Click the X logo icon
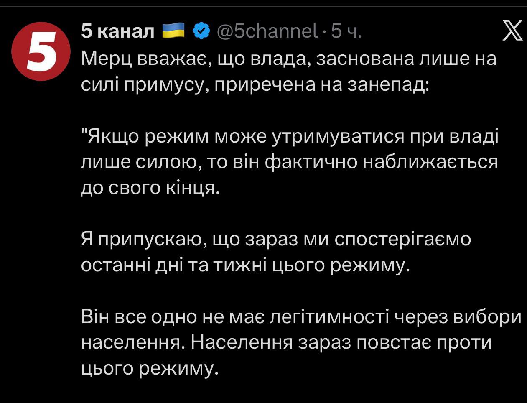This screenshot has width=527, height=403. click(512, 31)
